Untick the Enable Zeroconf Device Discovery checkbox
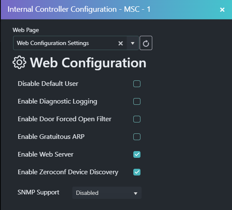 [137, 172]
